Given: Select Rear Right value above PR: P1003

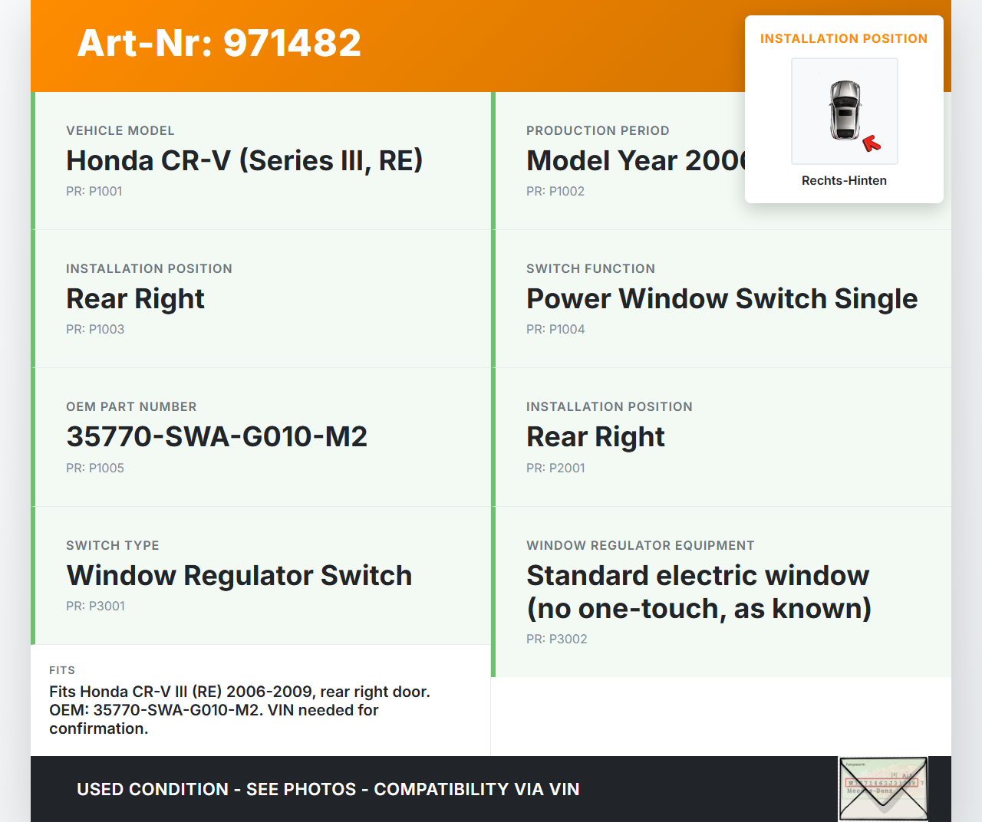Looking at the screenshot, I should tap(135, 298).
